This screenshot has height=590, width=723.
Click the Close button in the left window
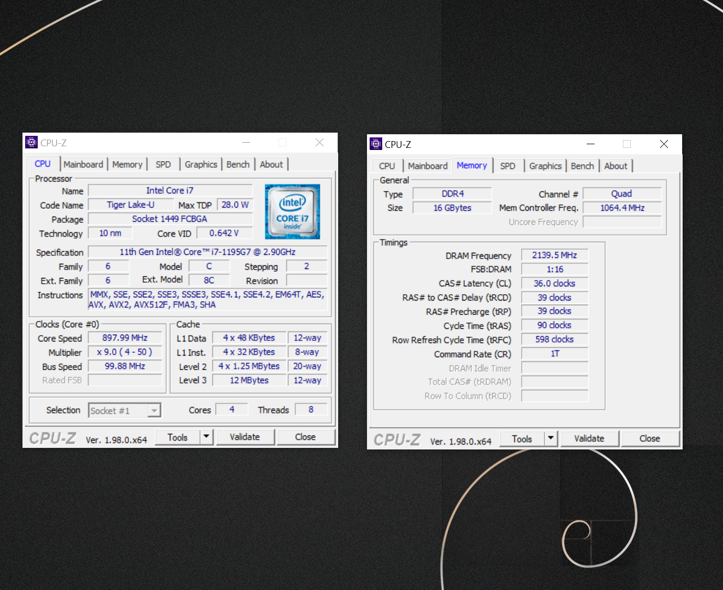(305, 437)
